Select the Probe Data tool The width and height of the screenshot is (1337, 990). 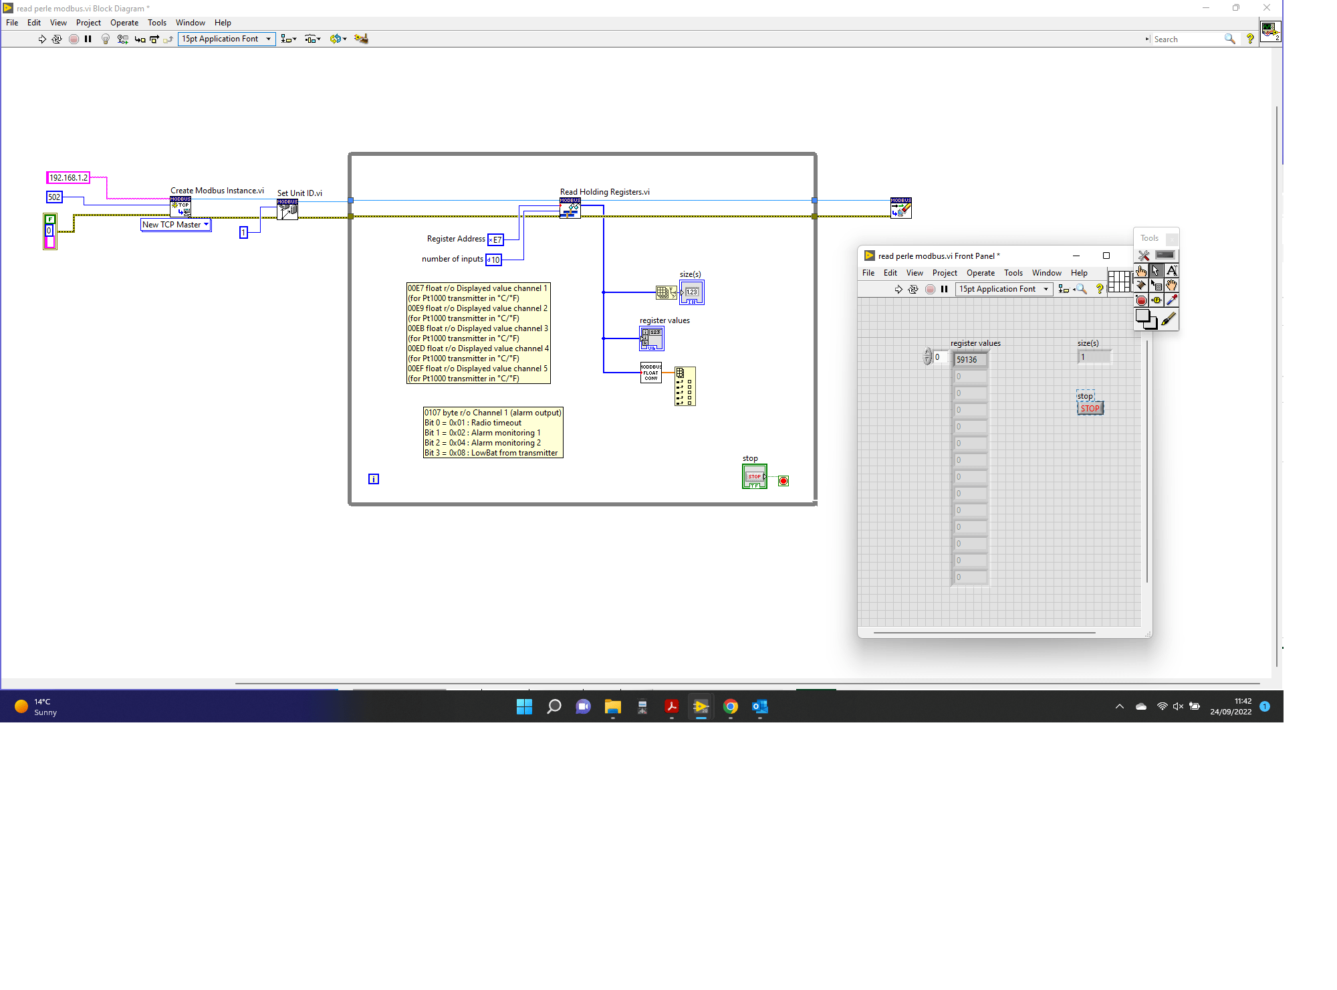[1157, 300]
